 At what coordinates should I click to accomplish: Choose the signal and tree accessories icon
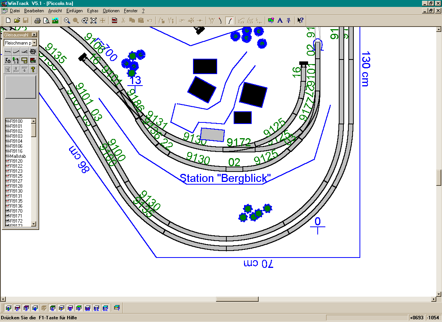pyautogui.click(x=16, y=60)
